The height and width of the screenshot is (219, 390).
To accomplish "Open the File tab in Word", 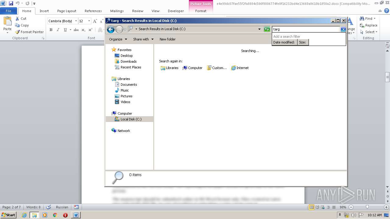I will tap(9, 11).
